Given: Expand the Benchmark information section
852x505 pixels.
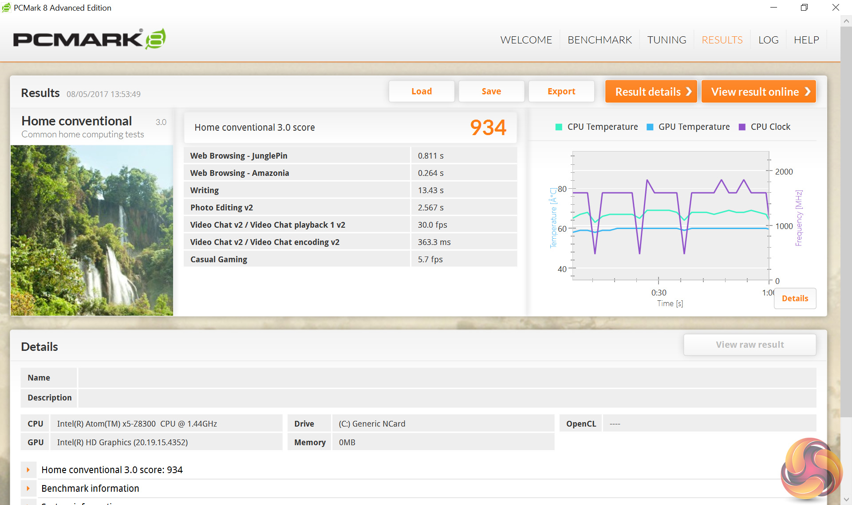Looking at the screenshot, I should (x=28, y=488).
